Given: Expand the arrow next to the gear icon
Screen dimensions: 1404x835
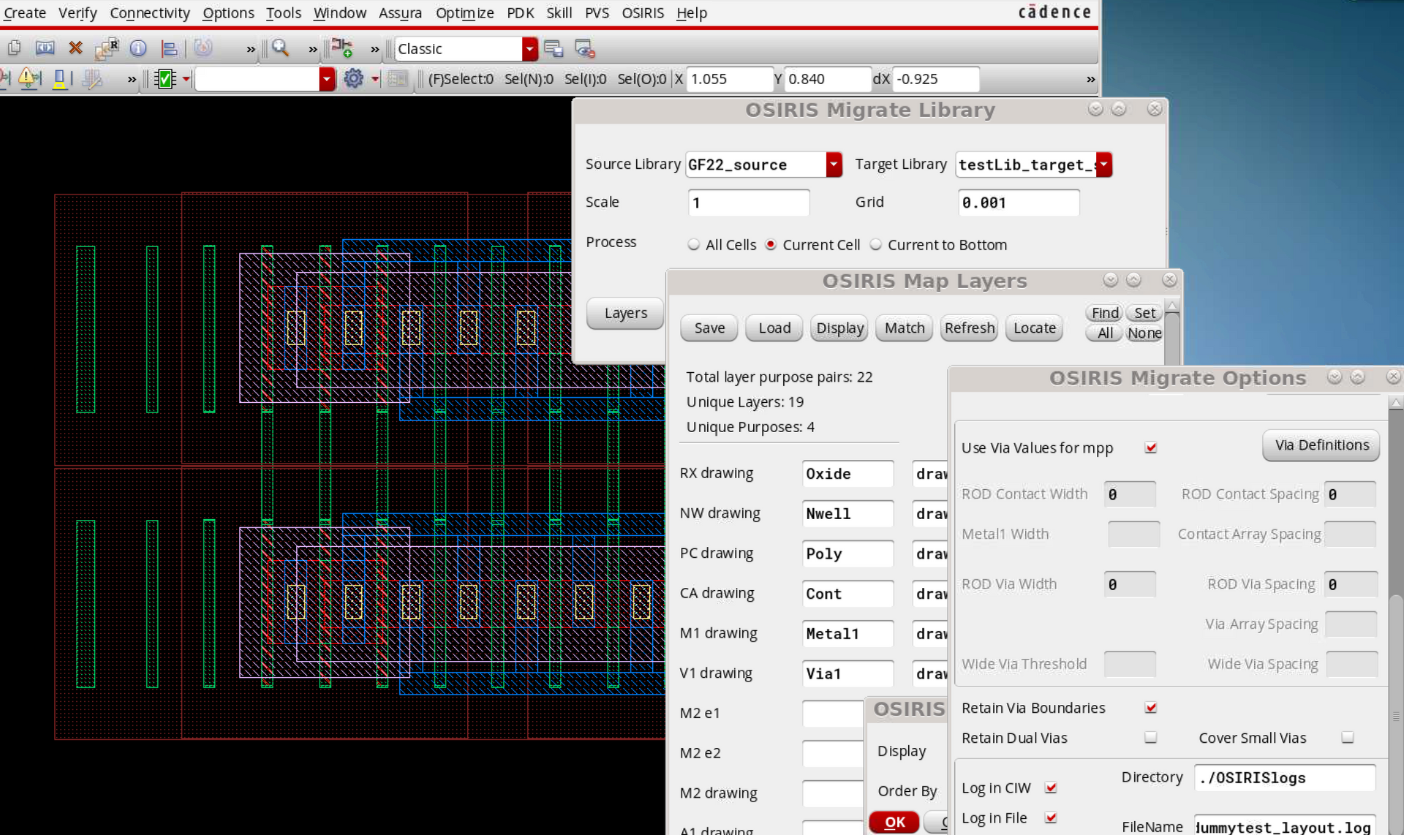Looking at the screenshot, I should tap(375, 79).
